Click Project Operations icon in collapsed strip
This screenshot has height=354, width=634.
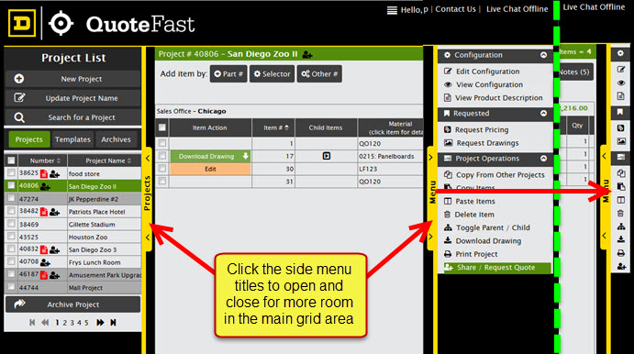(620, 157)
